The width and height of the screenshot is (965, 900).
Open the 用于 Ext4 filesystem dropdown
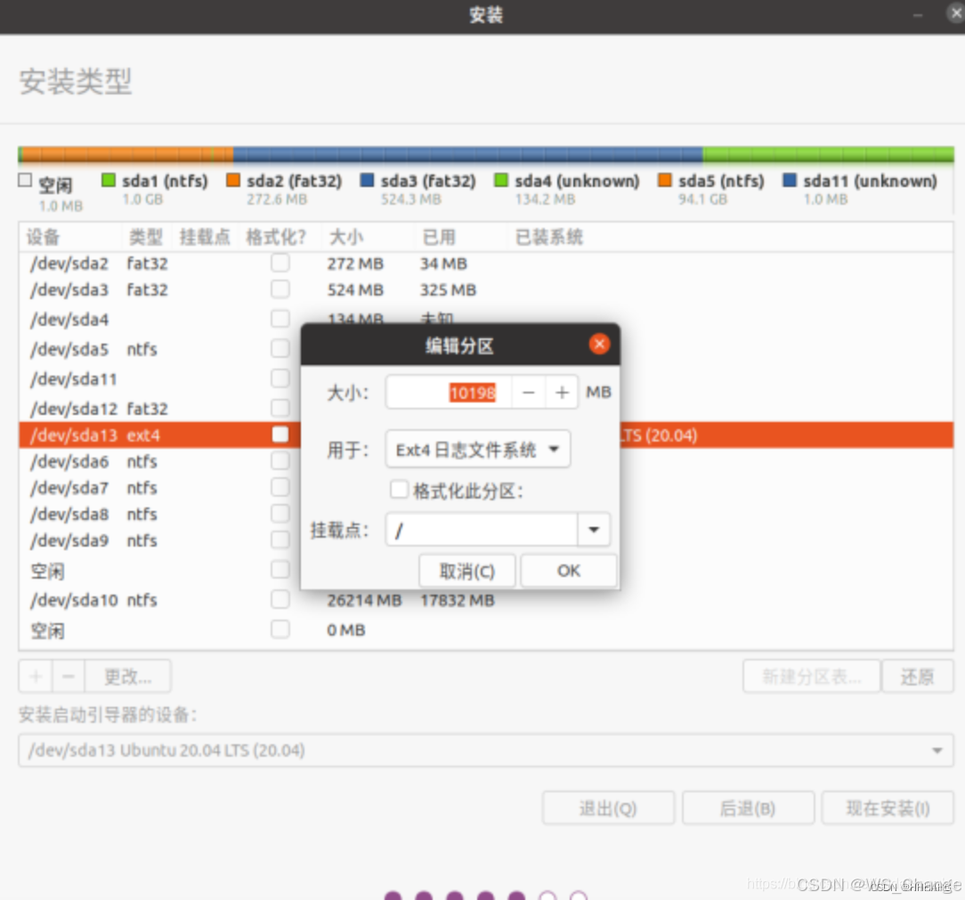point(477,450)
